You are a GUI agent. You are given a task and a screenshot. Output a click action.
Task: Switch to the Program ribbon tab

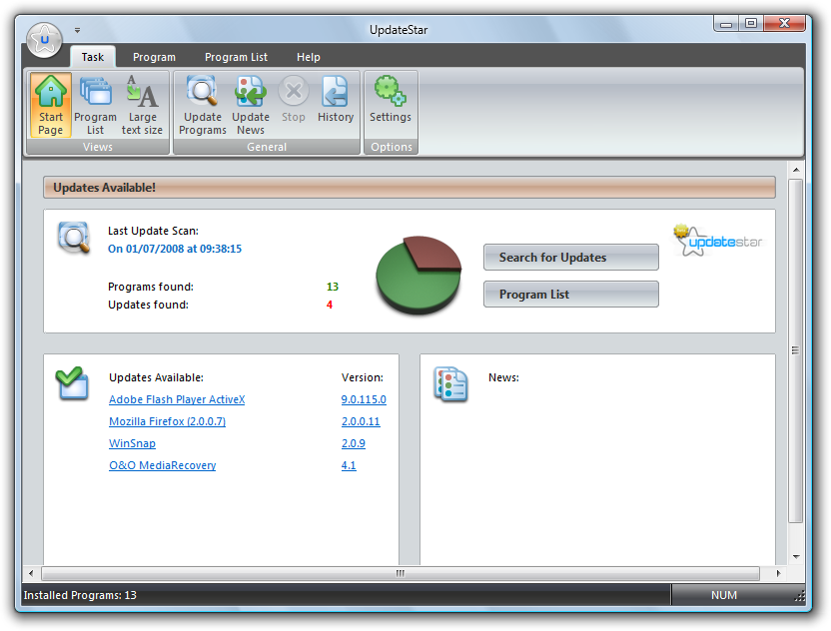click(x=154, y=57)
